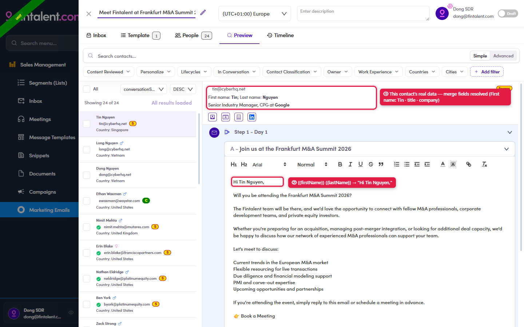Open the Work Experience filter dropdown
This screenshot has width=524, height=327.
[378, 72]
